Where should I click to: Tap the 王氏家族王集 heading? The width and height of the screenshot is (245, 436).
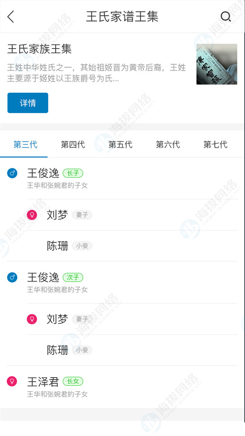39,49
